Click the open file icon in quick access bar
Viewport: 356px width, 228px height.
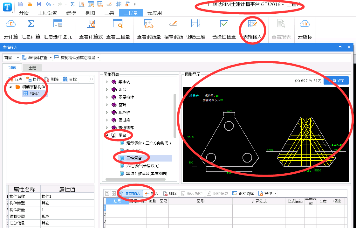click(x=30, y=4)
